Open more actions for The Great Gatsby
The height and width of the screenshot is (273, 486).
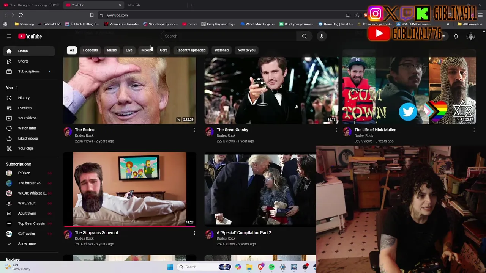click(x=336, y=130)
